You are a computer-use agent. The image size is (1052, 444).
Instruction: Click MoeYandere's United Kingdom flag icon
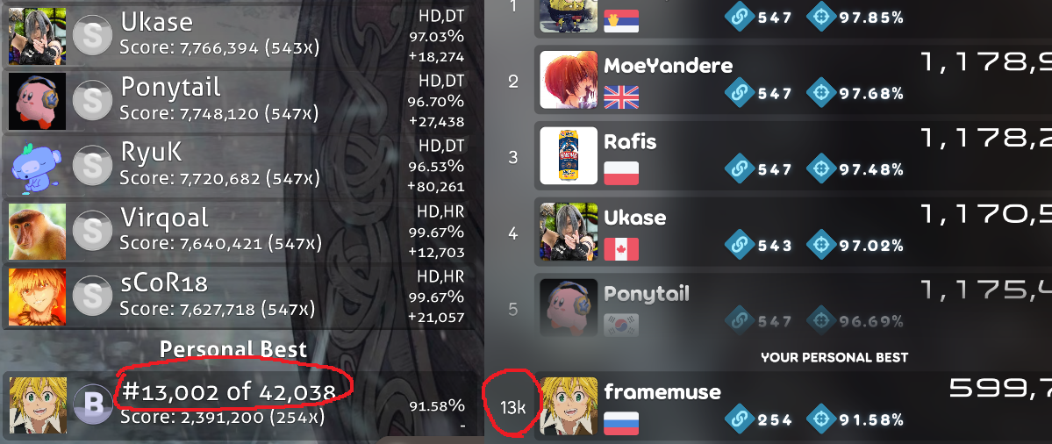pos(621,97)
